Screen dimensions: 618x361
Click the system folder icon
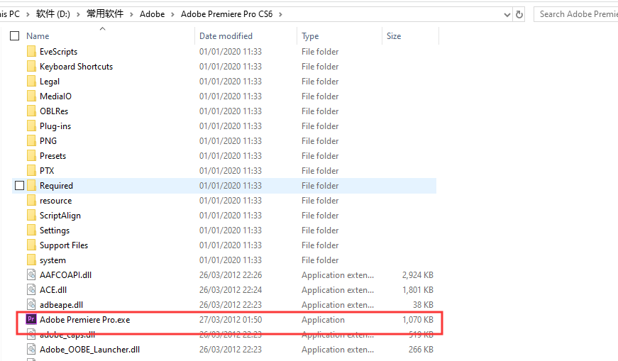coord(31,260)
